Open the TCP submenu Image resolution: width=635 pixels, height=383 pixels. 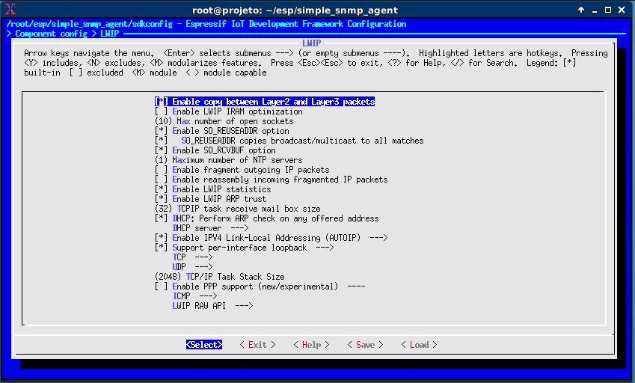click(x=193, y=257)
